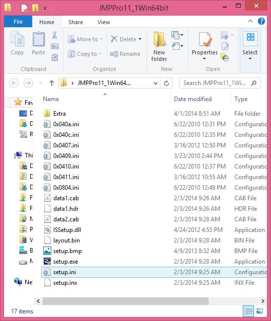Open the New item menu icon
The image size is (271, 321).
coord(177,35)
